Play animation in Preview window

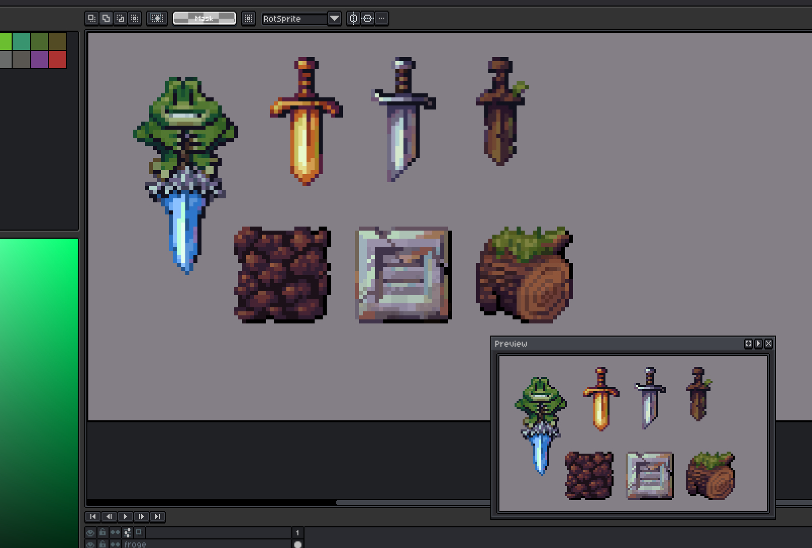click(x=758, y=343)
